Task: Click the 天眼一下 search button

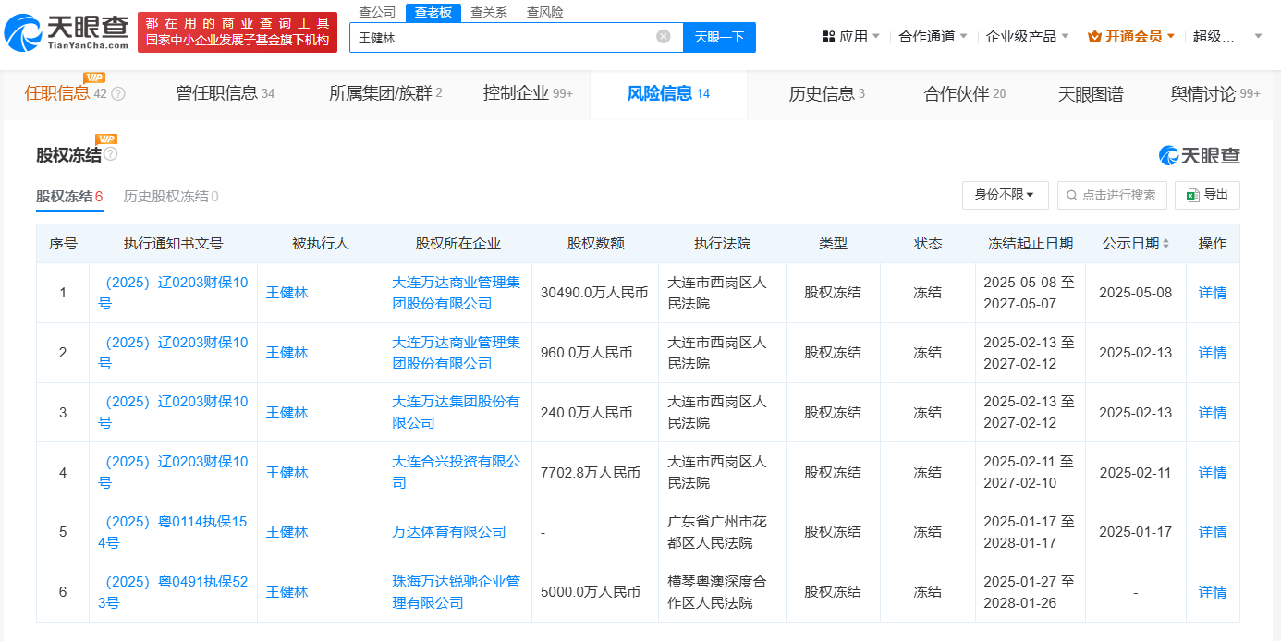Action: click(x=719, y=37)
